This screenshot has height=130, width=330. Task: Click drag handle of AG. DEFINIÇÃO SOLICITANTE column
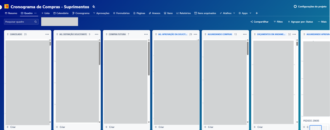pos(57,34)
